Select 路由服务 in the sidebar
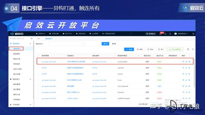The height and width of the screenshot is (115, 205). [17, 54]
